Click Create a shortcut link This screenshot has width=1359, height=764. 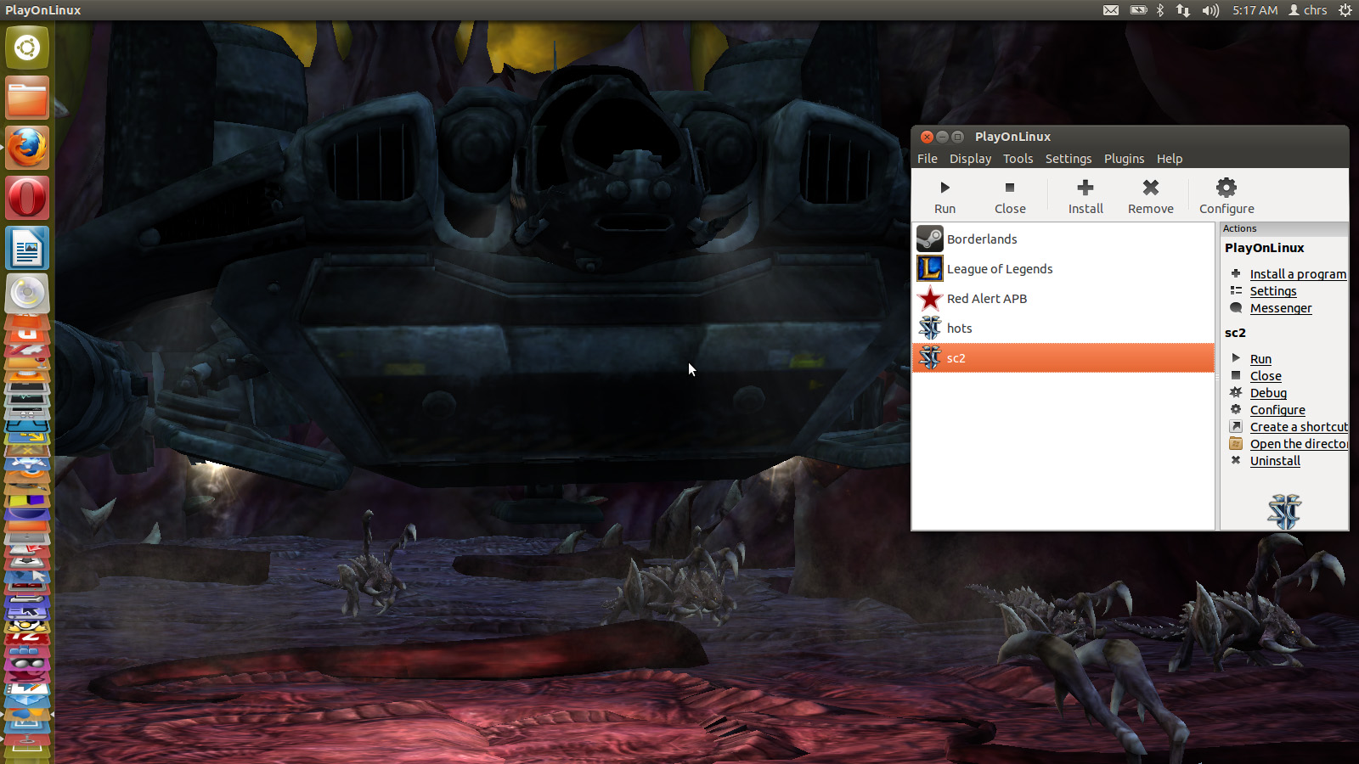tap(1299, 427)
